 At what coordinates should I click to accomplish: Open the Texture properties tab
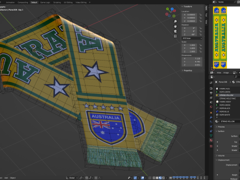pos(211,146)
